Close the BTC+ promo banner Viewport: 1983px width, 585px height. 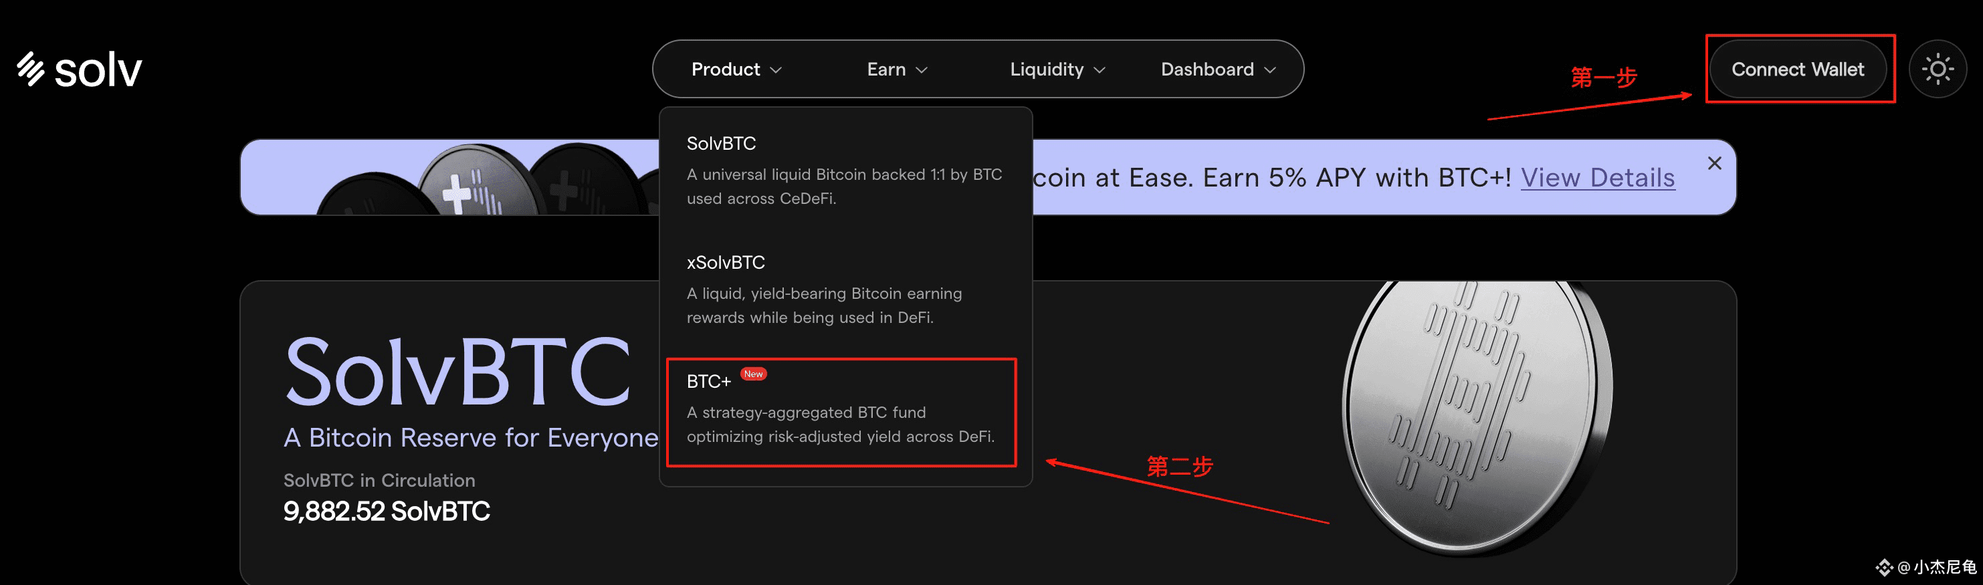(1714, 163)
